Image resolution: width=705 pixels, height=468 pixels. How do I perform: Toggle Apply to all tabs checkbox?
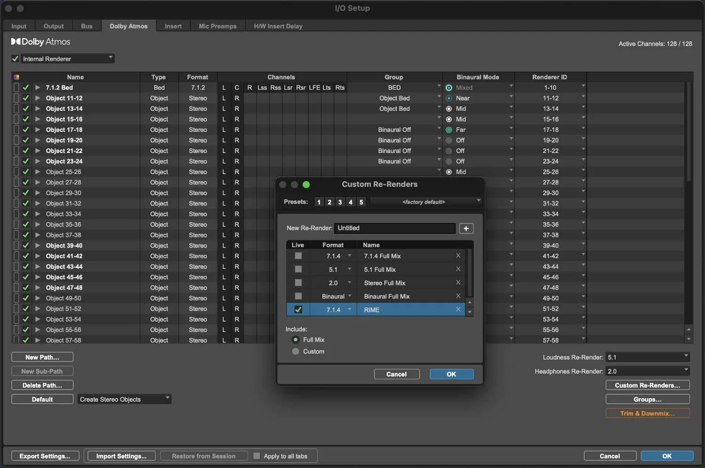pyautogui.click(x=257, y=456)
